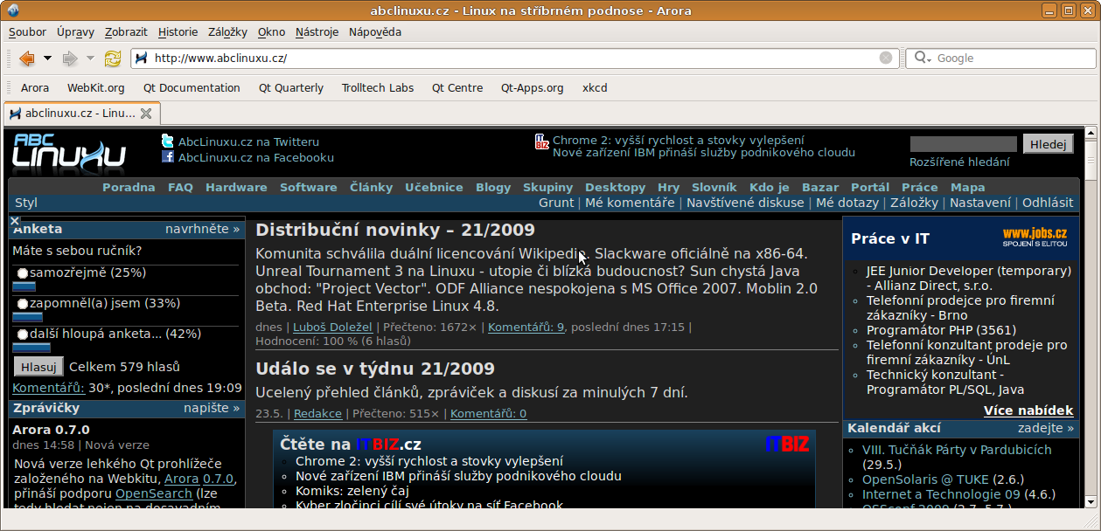This screenshot has height=531, width=1101.
Task: Click the Facebook icon
Action: tap(168, 157)
